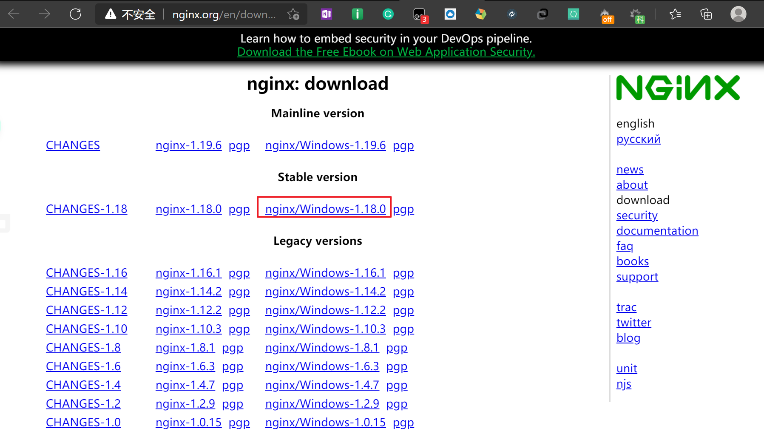Image resolution: width=764 pixels, height=431 pixels.
Task: Click the extension icon with the orange 'off' badge
Action: click(606, 16)
